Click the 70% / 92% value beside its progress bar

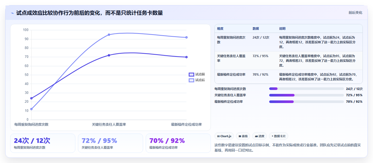354,102
